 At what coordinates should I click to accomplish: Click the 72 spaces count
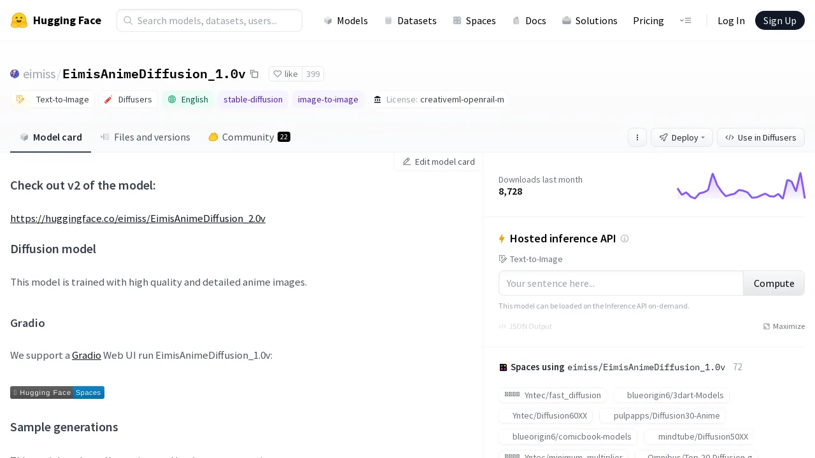pyautogui.click(x=737, y=367)
